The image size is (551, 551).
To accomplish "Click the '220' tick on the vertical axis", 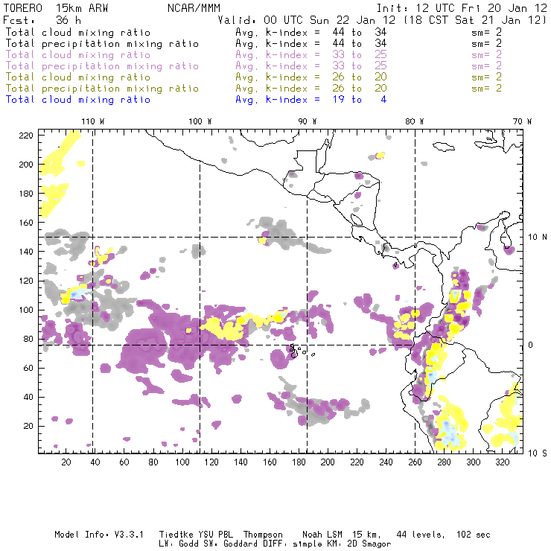I will pyautogui.click(x=26, y=136).
